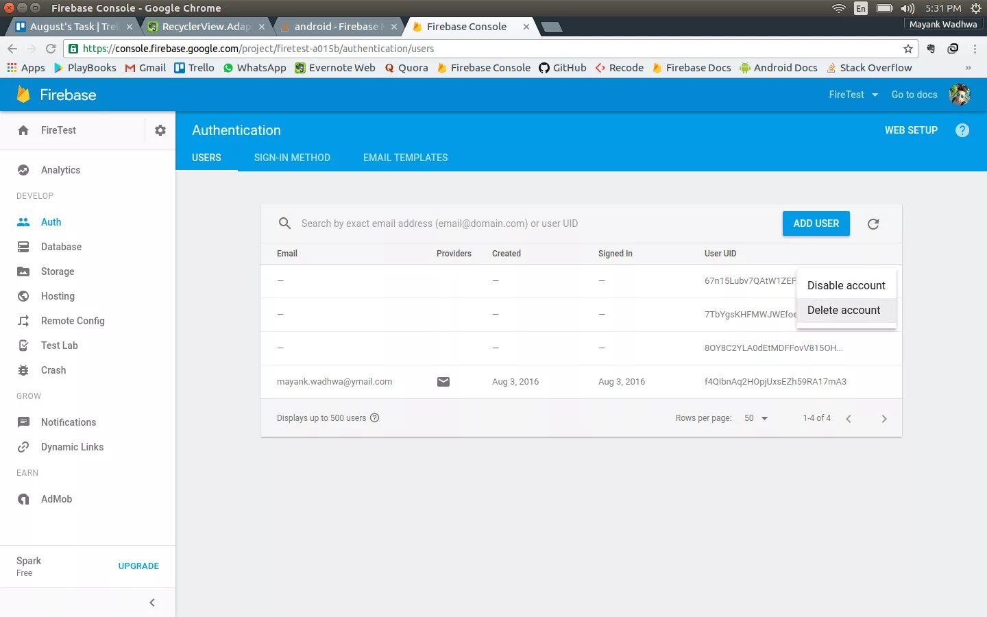The width and height of the screenshot is (987, 617).
Task: Click the ADD USER button
Action: [x=816, y=223]
